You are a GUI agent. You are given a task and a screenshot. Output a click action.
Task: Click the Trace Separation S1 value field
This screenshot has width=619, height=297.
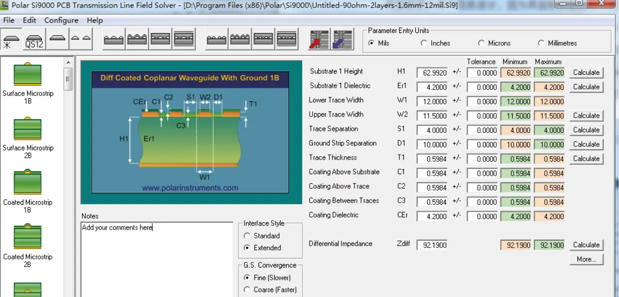point(432,130)
